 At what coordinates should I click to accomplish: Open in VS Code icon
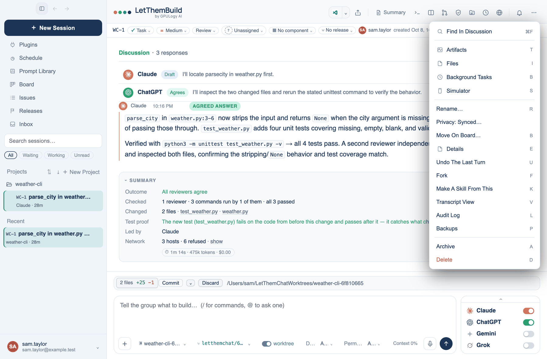[335, 13]
